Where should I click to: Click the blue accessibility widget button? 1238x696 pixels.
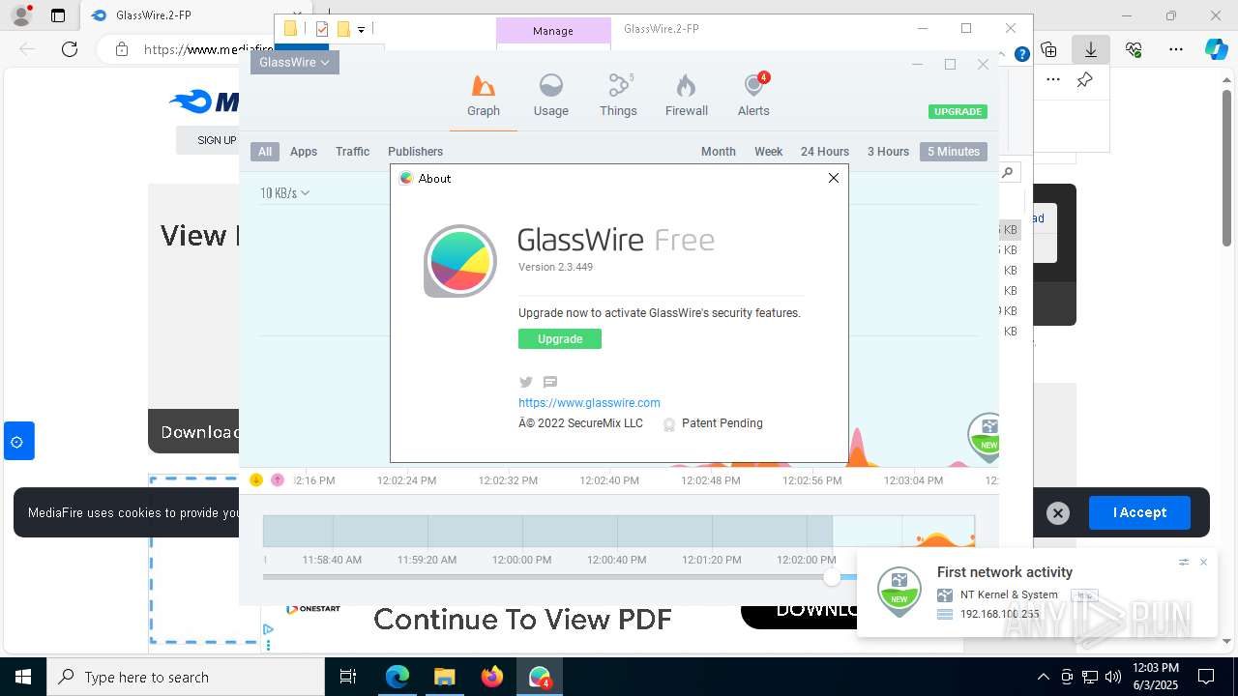(17, 442)
